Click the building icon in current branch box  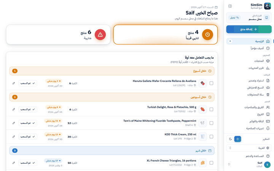(266, 17)
